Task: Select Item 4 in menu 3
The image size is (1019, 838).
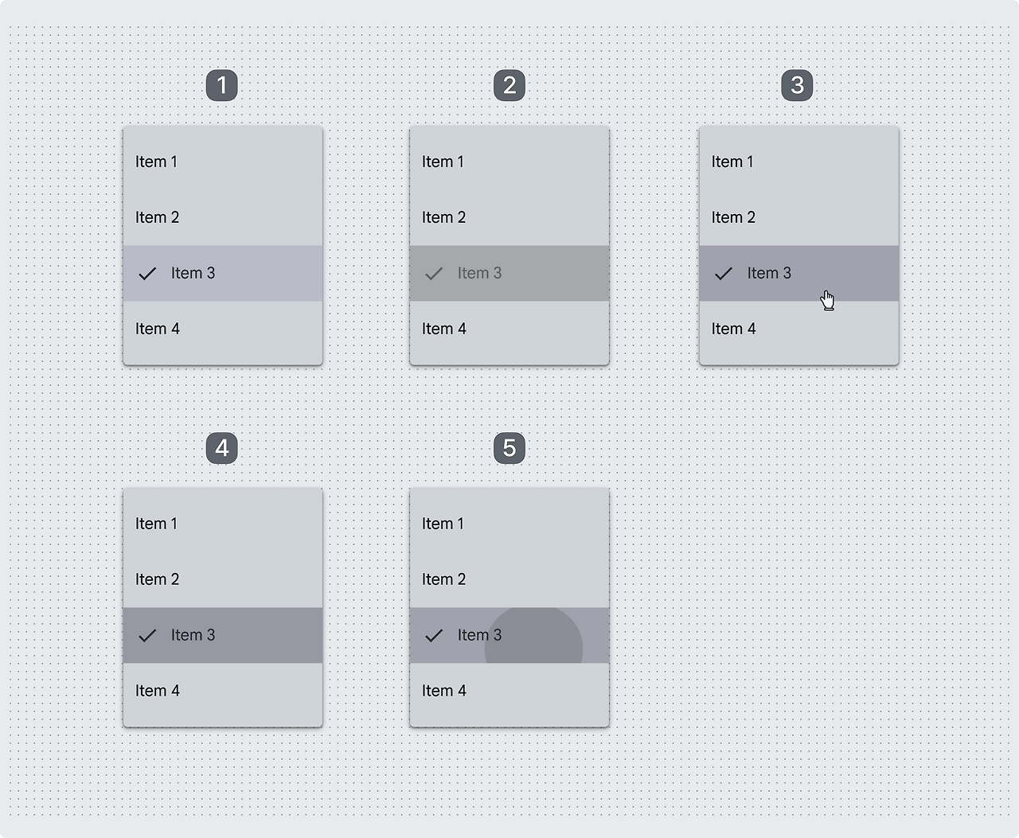Action: (798, 329)
